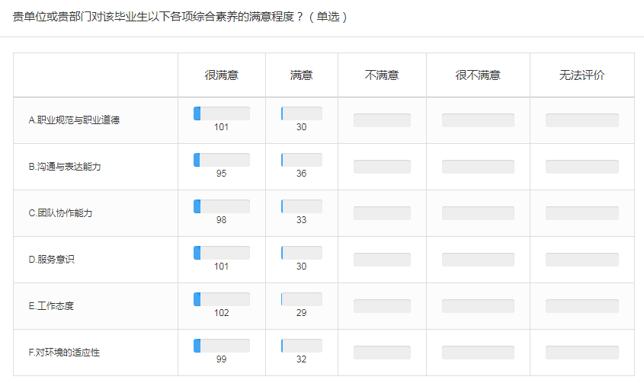This screenshot has width=644, height=383.
Task: Click the 很满意 bar in C.团队协作能力 row
Action: pyautogui.click(x=222, y=206)
